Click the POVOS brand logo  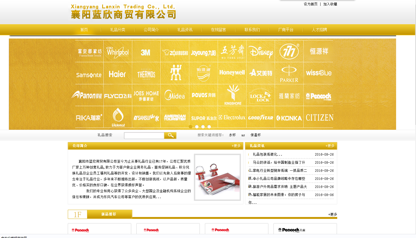point(204,95)
